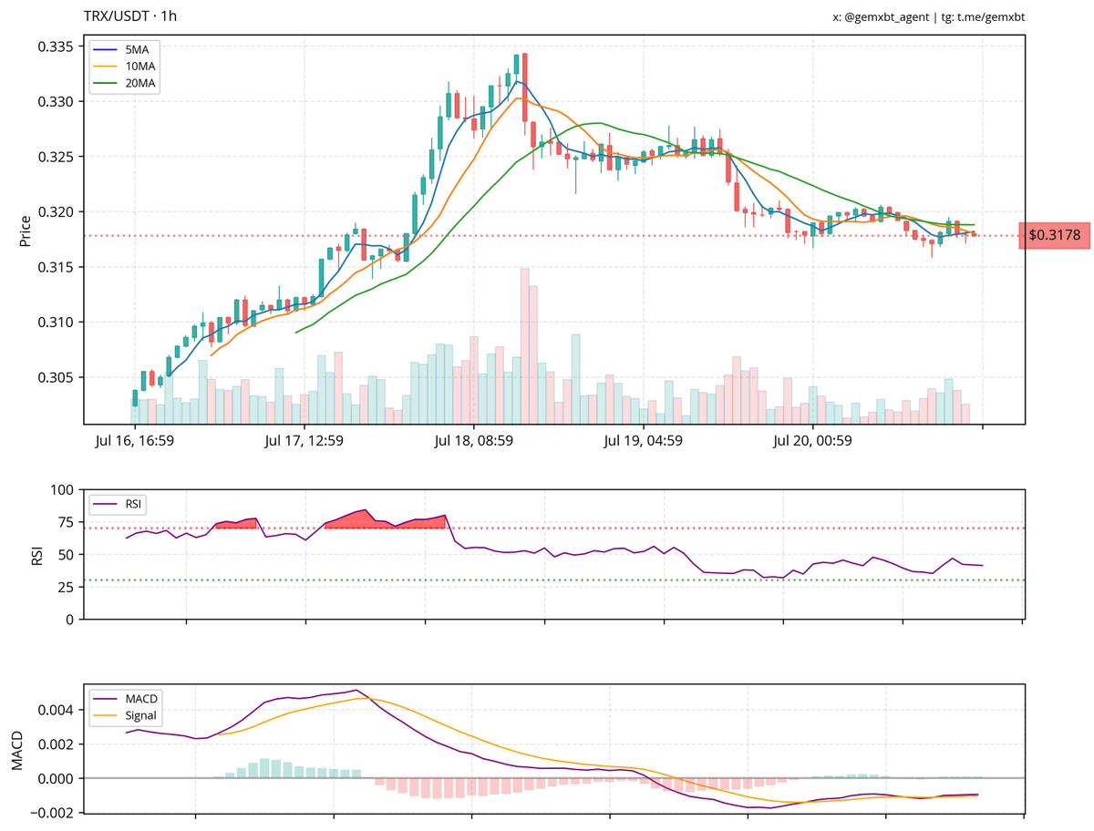Click the vertical Price axis label
The width and height of the screenshot is (1094, 831).
tap(26, 230)
